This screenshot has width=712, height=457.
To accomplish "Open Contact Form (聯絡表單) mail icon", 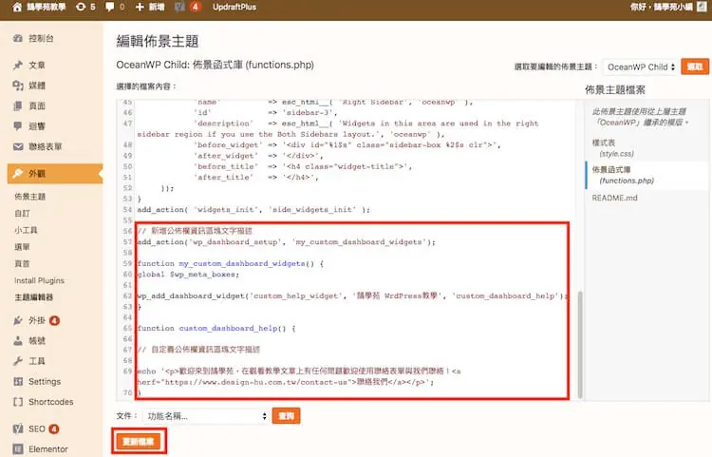I will coord(18,146).
